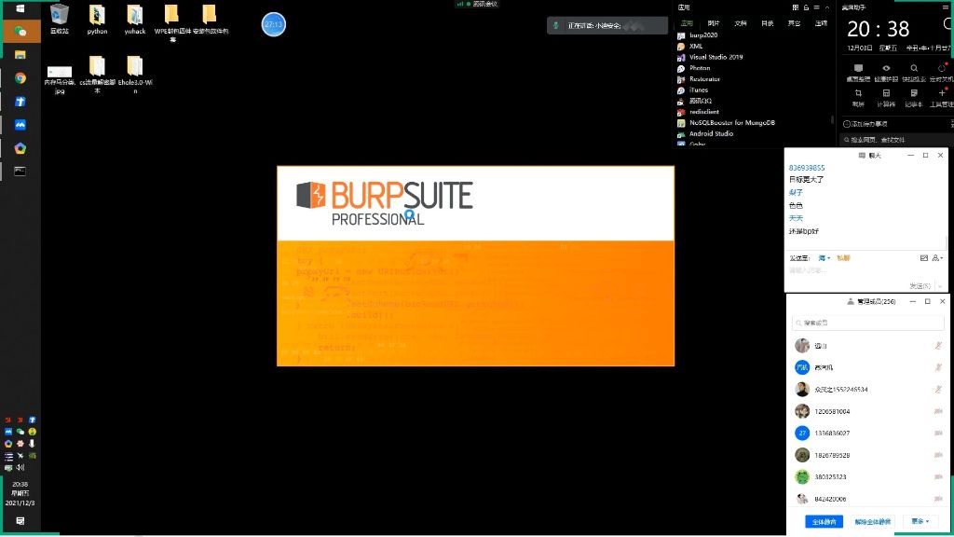Toggle camera icon for member 1826789528
954x537 pixels.
pyautogui.click(x=938, y=455)
